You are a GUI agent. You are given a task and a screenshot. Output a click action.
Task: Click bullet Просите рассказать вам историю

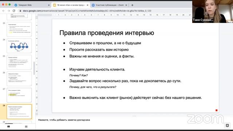tap(99, 49)
